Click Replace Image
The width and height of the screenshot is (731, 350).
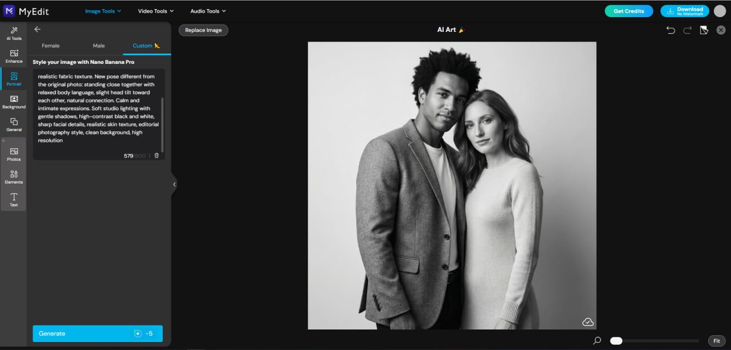[203, 30]
